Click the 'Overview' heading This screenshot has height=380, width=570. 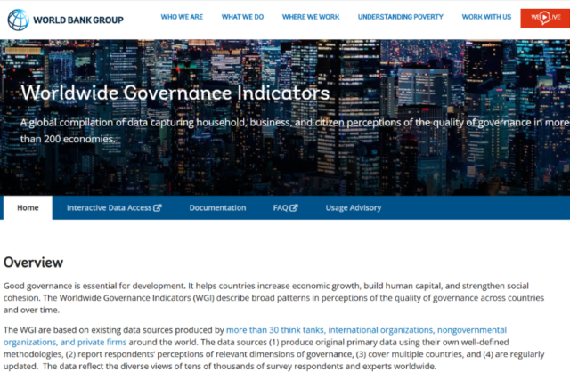[x=34, y=263]
